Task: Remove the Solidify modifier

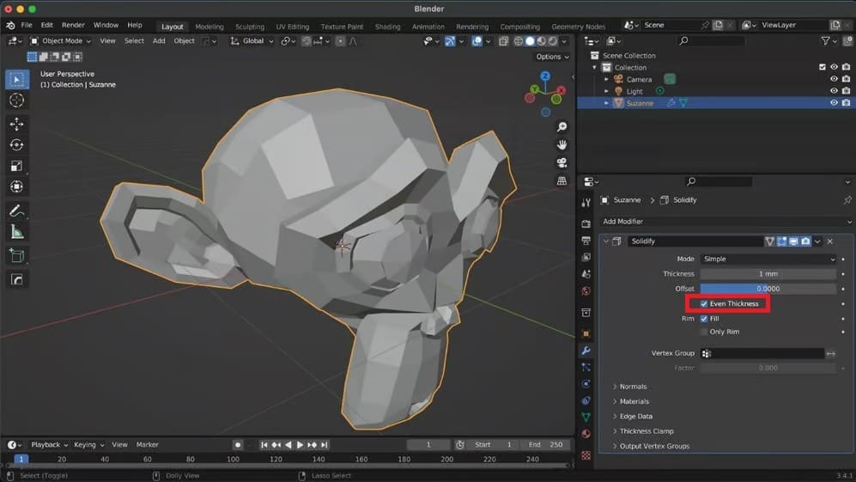Action: coord(829,241)
